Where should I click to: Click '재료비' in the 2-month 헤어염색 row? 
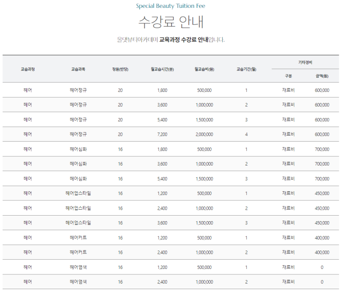[288, 282]
